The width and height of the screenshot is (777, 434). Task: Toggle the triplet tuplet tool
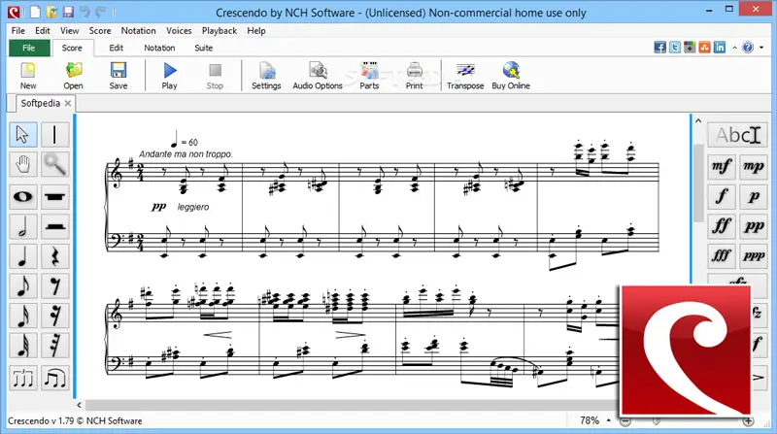pyautogui.click(x=24, y=379)
